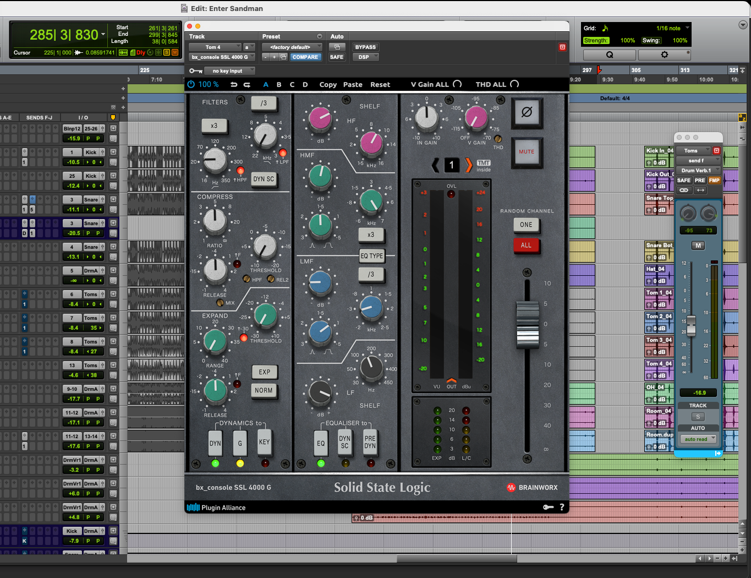Enable the DYN SC filter button
751x578 pixels.
point(264,179)
